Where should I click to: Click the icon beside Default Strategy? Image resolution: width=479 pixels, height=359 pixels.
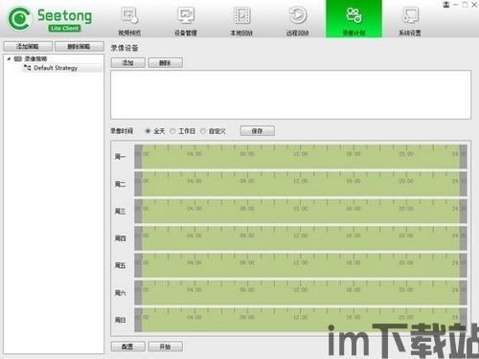point(28,67)
